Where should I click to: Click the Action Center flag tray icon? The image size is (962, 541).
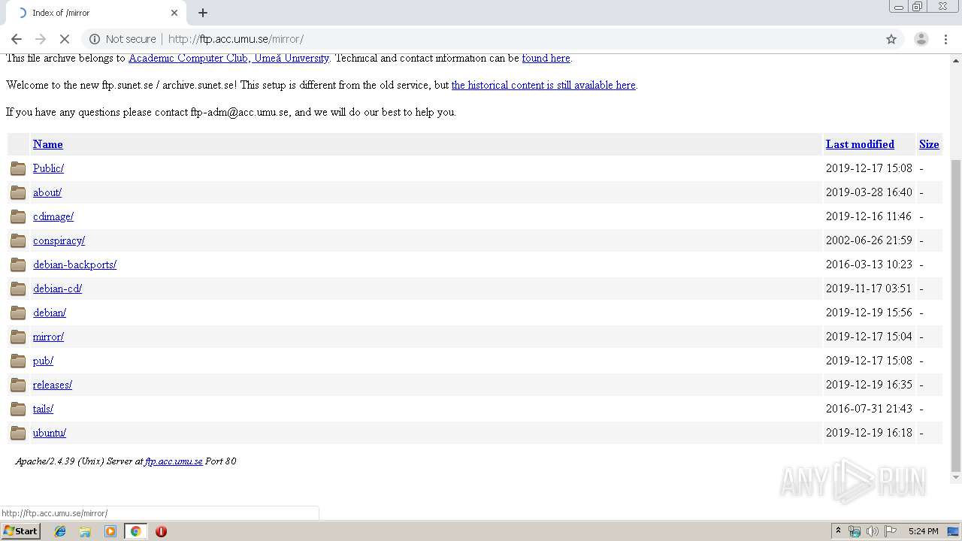click(x=891, y=531)
